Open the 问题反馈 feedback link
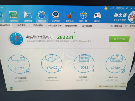The image size is (135, 101). coord(119,8)
